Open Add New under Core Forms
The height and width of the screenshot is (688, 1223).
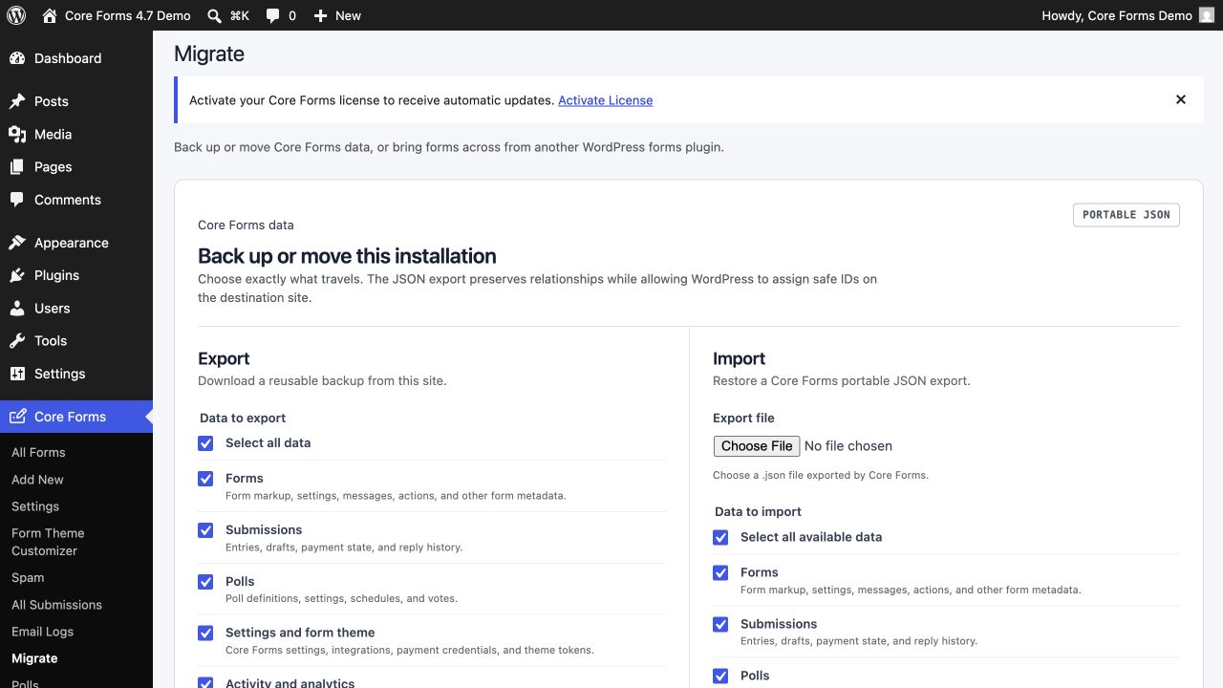(x=37, y=480)
